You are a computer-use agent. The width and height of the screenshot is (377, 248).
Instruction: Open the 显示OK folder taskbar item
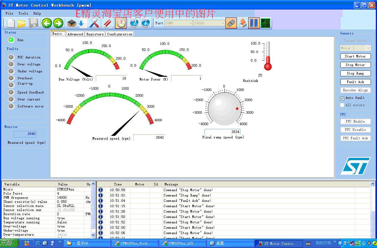88,244
